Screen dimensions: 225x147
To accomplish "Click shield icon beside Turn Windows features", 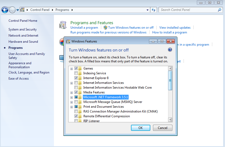I will pyautogui.click(x=105, y=28).
